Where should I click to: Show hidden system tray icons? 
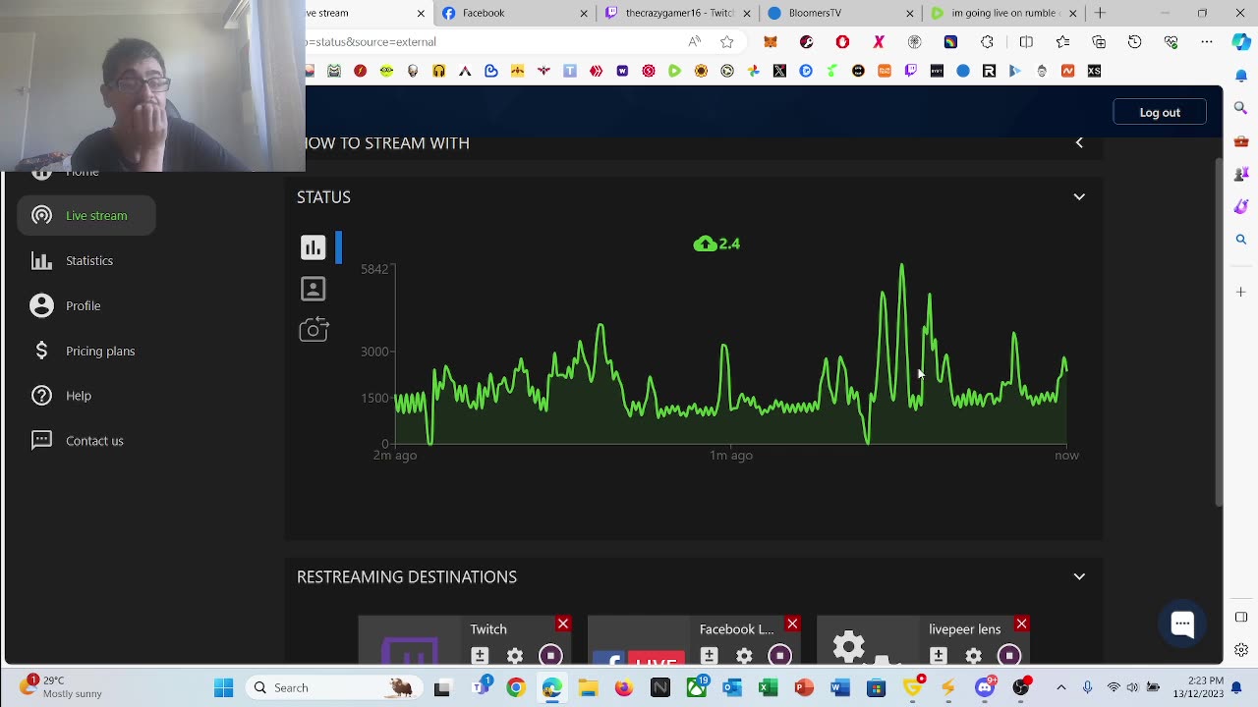point(1060,687)
